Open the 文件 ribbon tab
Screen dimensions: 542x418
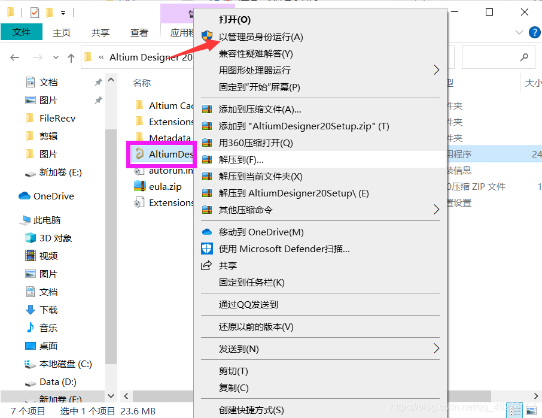tap(22, 32)
